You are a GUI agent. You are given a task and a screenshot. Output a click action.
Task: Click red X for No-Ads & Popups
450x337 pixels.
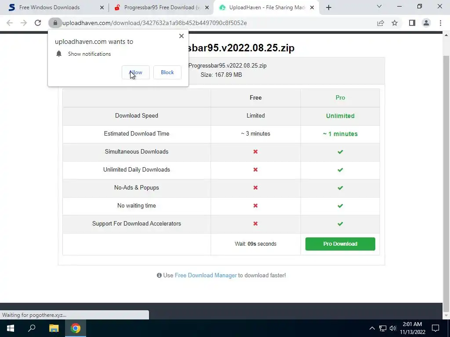pyautogui.click(x=256, y=188)
